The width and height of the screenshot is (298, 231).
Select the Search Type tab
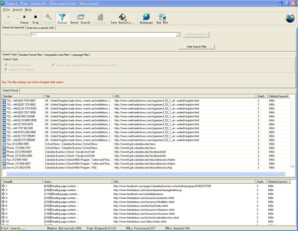[9, 54]
